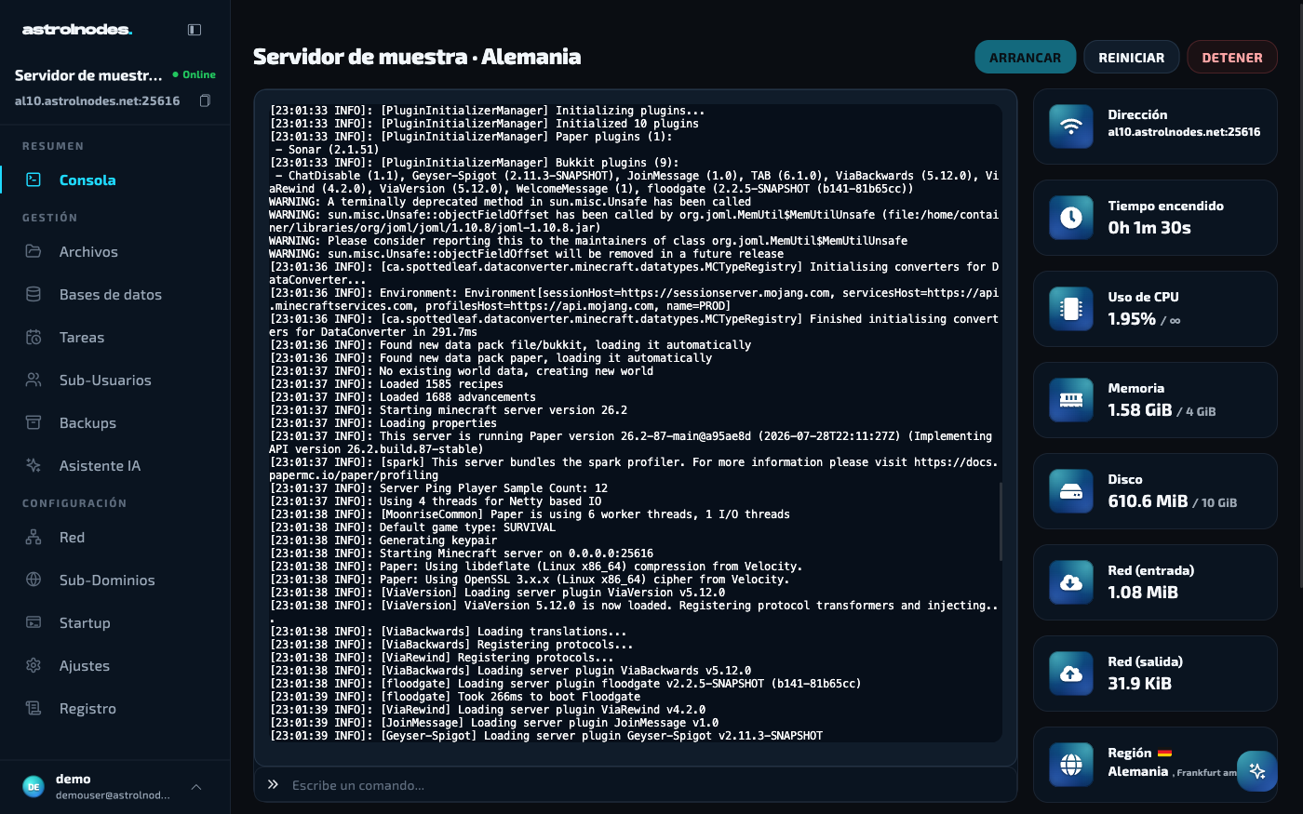Screen dimensions: 1303x814
Task: Click the astrolnodes logo
Action: pos(77,30)
